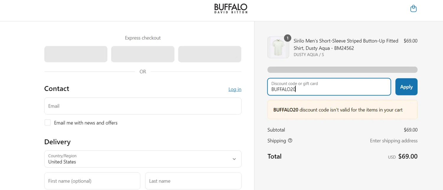Click the invalid discount code message

tap(342, 110)
